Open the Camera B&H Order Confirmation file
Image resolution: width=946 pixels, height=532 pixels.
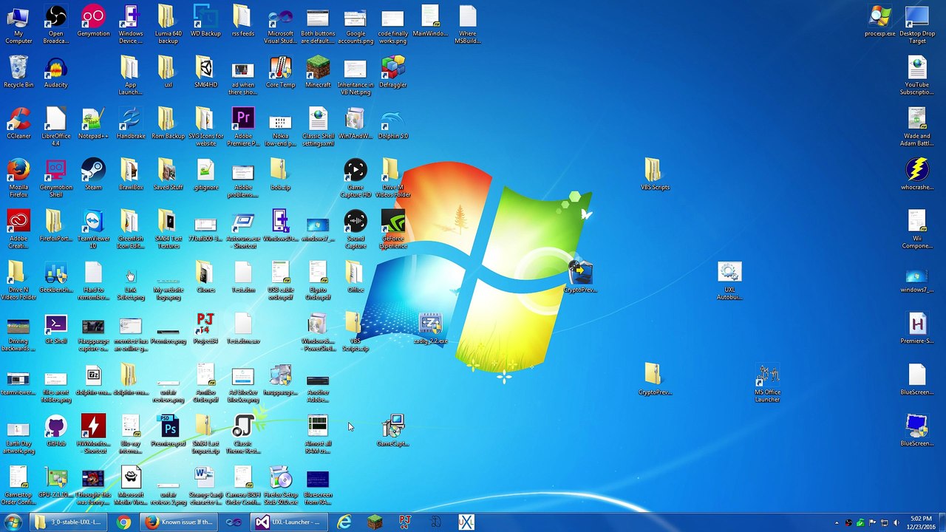click(x=243, y=485)
